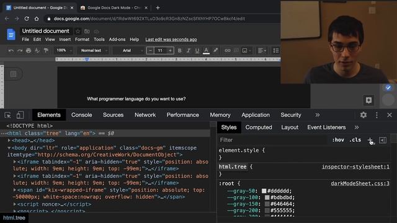
Task: Open the Normal text style dropdown
Action: (94, 51)
